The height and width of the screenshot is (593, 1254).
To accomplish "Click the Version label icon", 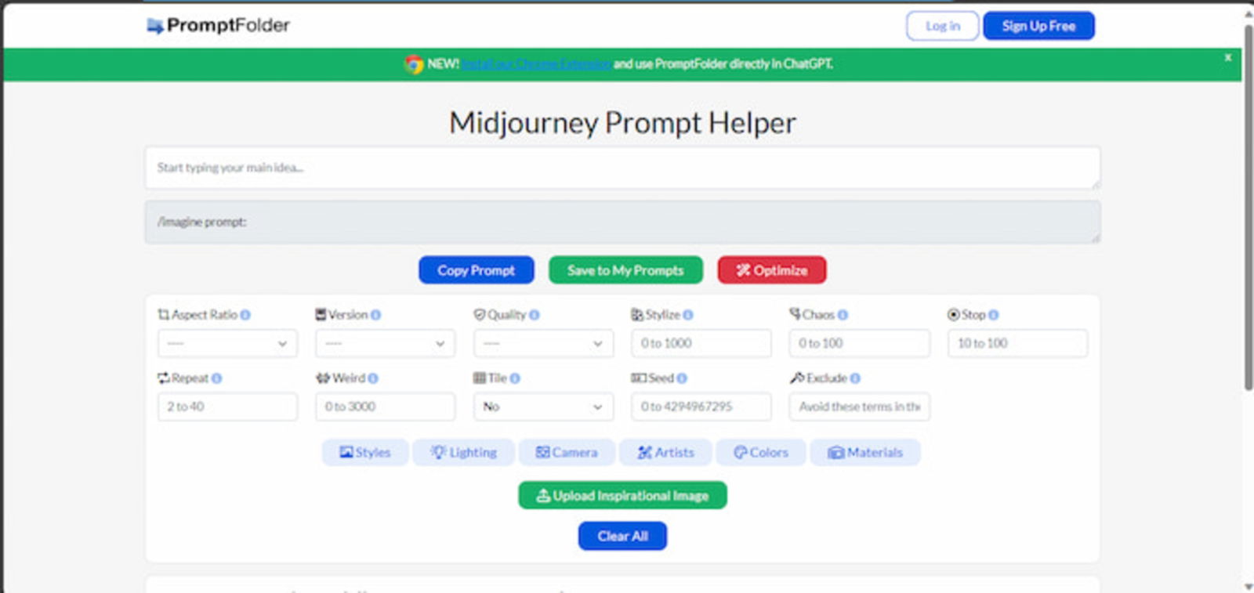I will coord(321,314).
